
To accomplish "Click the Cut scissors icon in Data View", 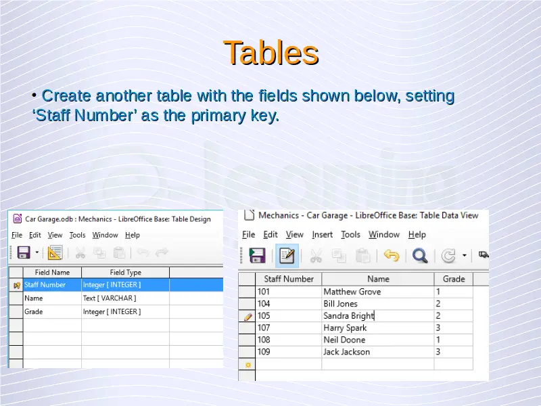I will [x=316, y=256].
